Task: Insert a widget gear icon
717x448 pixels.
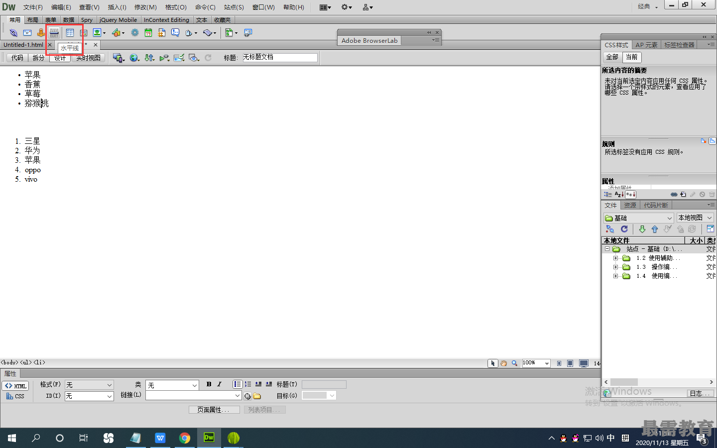Action: pyautogui.click(x=134, y=33)
